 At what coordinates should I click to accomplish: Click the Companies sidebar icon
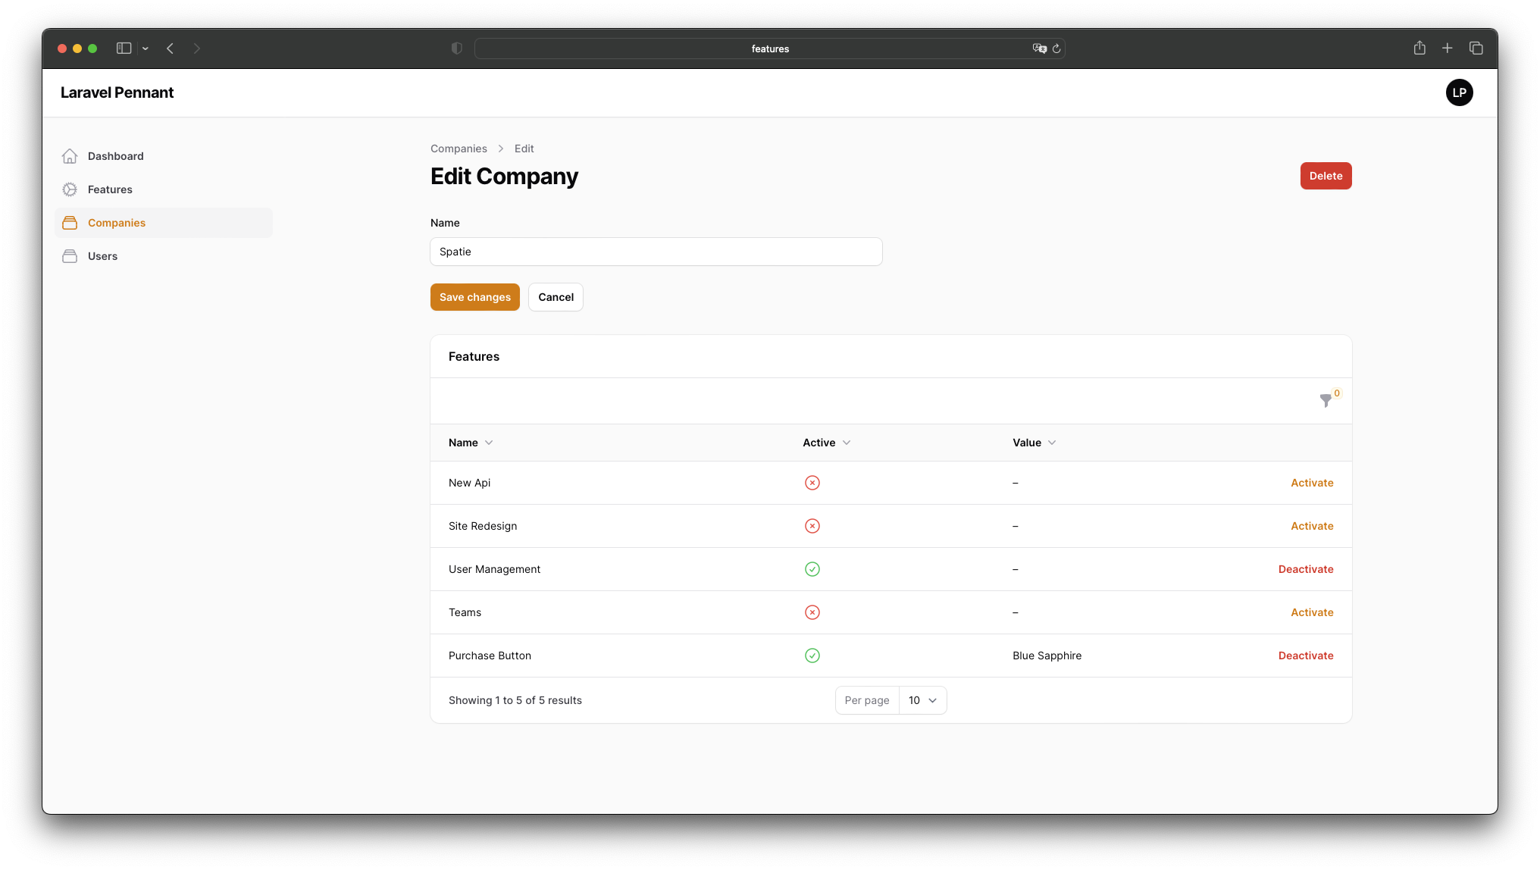click(x=70, y=222)
